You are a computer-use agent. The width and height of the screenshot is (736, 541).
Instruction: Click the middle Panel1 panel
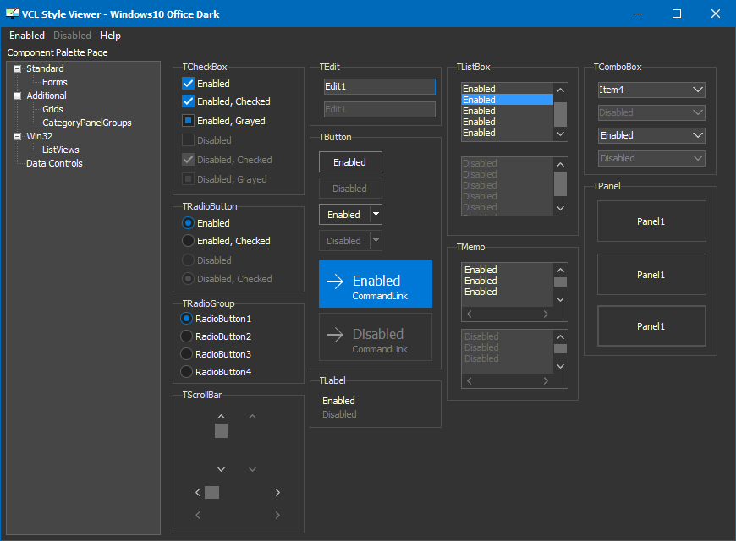pos(651,275)
